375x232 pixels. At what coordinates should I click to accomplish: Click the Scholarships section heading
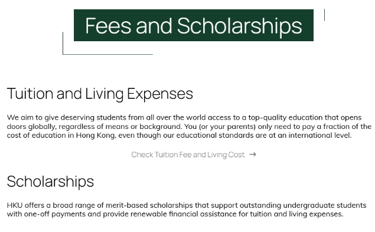click(x=50, y=182)
